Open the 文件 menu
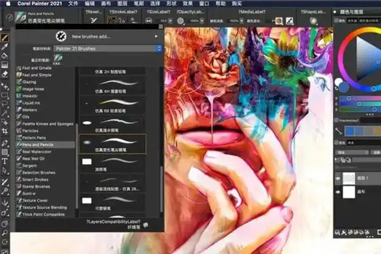 tap(72, 3)
